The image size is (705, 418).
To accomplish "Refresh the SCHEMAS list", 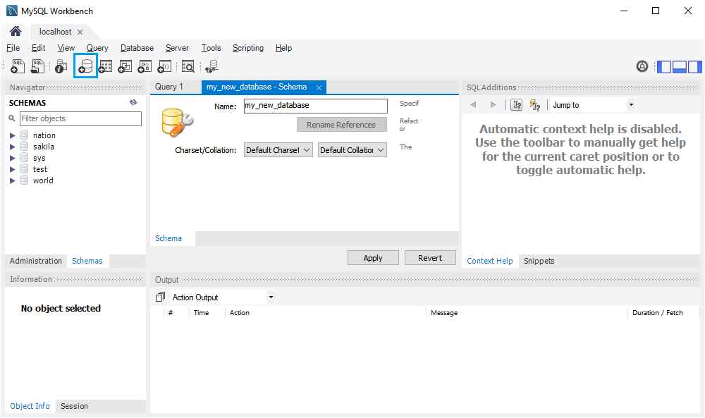I will click(133, 102).
